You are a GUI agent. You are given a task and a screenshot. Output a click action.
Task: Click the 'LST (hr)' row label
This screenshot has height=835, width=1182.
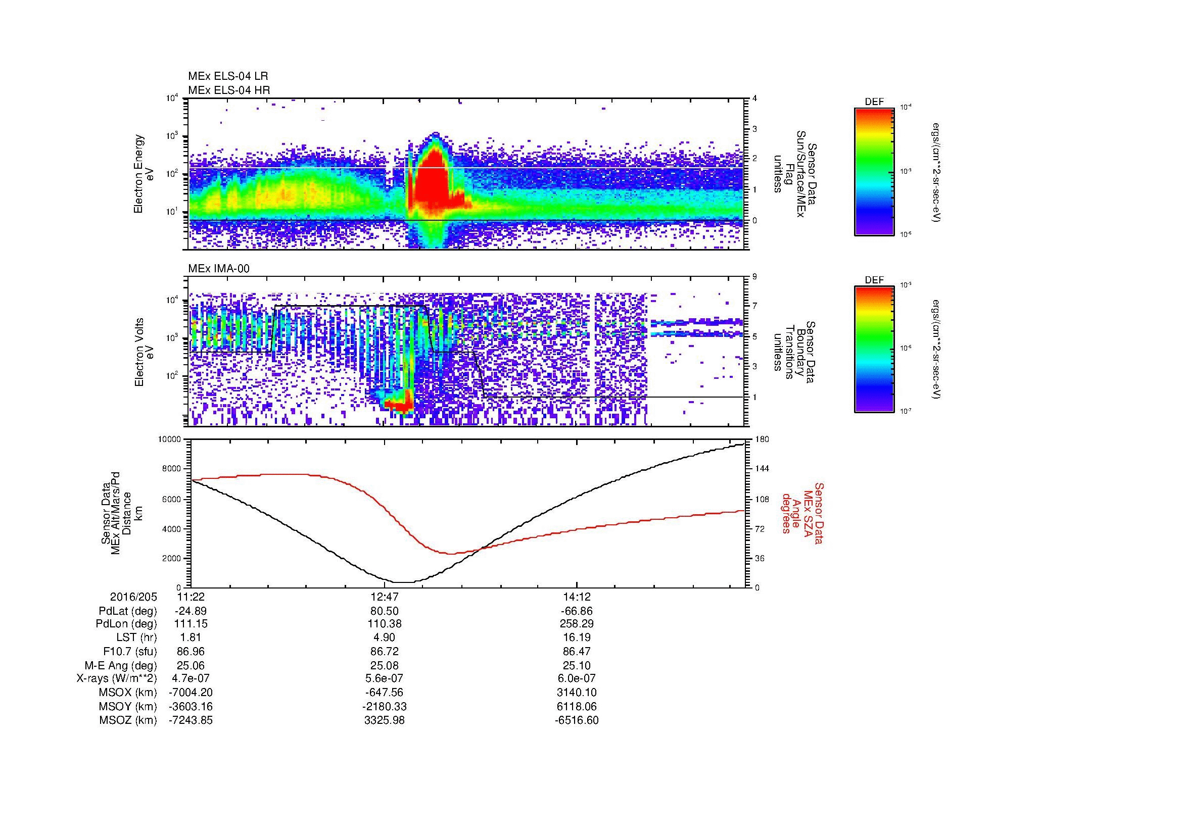(x=136, y=637)
